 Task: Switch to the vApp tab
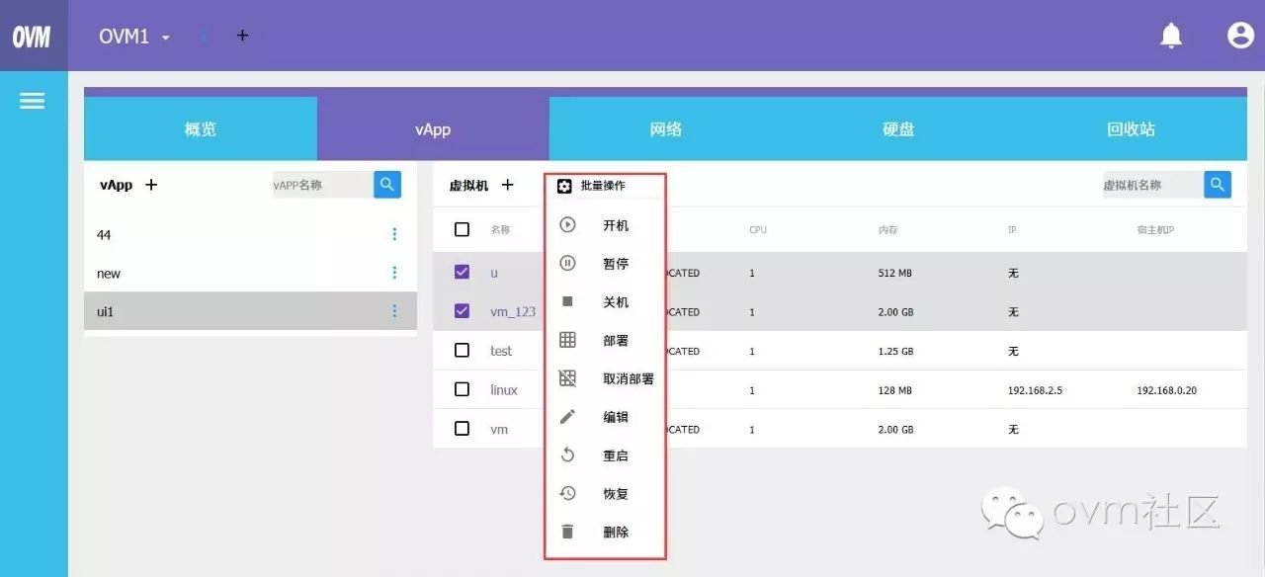tap(433, 128)
